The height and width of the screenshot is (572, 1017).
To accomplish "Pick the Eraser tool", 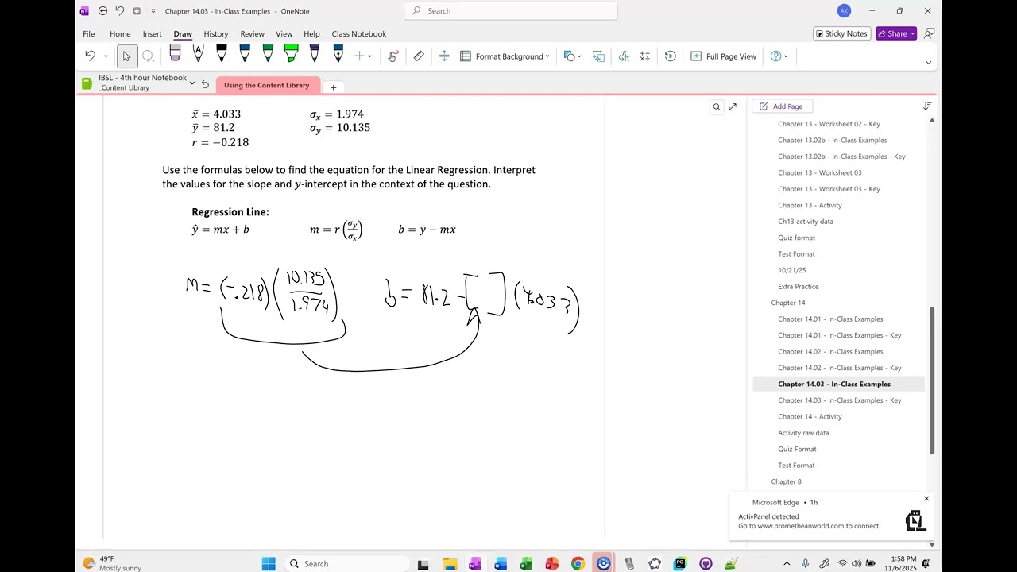I will [175, 55].
